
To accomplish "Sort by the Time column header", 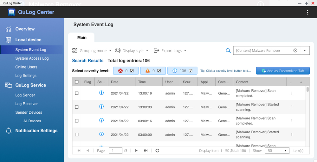I will pos(149,82).
